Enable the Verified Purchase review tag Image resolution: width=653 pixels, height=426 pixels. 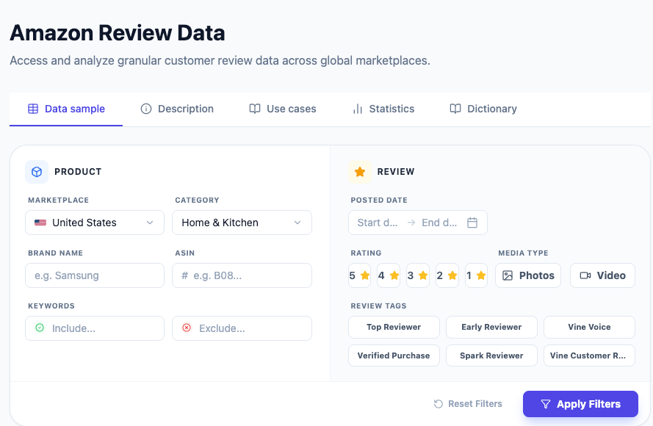(394, 355)
